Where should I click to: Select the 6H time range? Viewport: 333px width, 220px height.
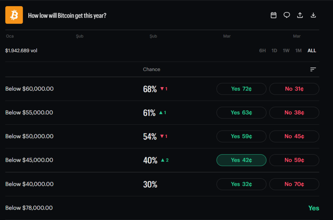[x=262, y=51]
